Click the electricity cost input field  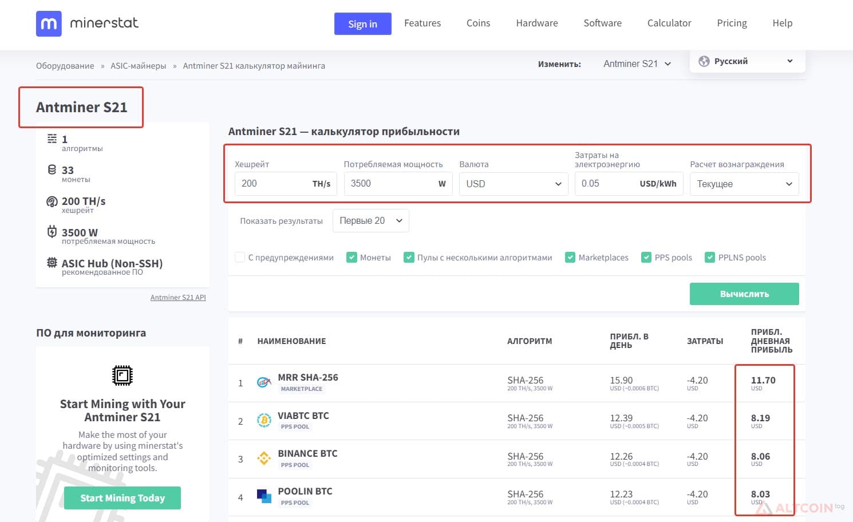(x=629, y=184)
